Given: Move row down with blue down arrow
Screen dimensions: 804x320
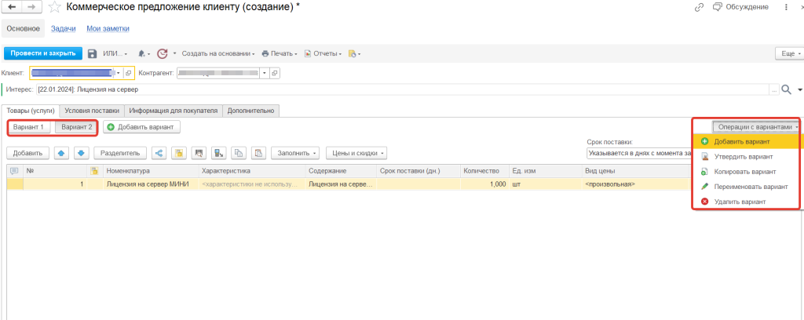Looking at the screenshot, I should [x=79, y=153].
